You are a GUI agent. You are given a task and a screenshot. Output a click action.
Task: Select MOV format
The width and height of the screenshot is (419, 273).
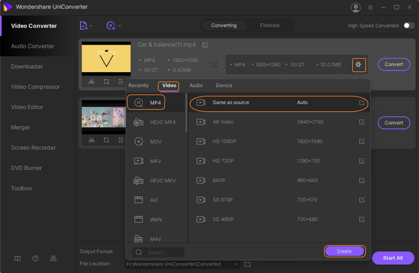156,142
